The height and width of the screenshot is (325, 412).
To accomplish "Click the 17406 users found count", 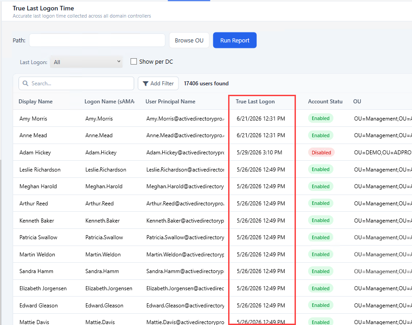I will [x=206, y=84].
